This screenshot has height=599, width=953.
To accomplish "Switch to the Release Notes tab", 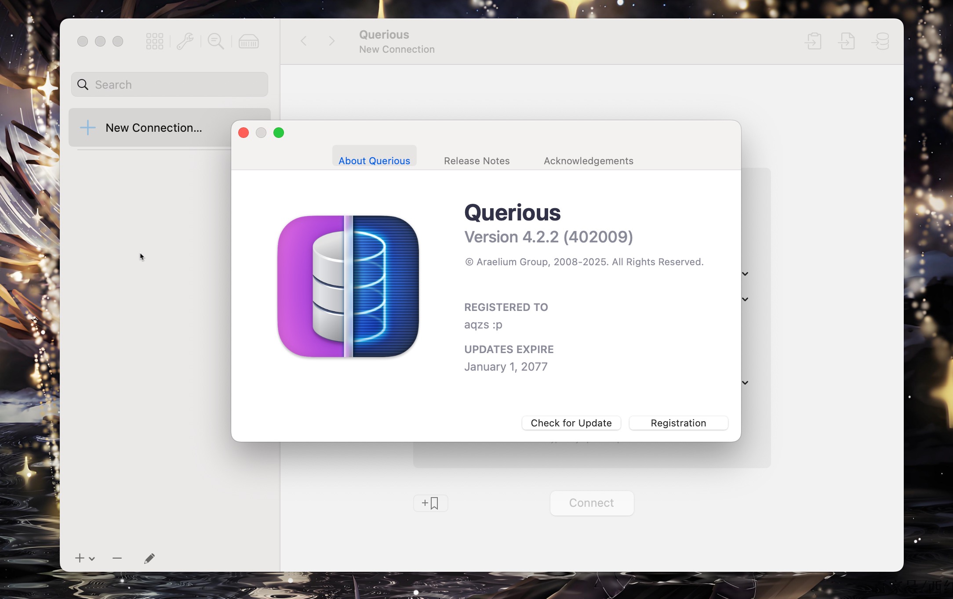I will 476,161.
